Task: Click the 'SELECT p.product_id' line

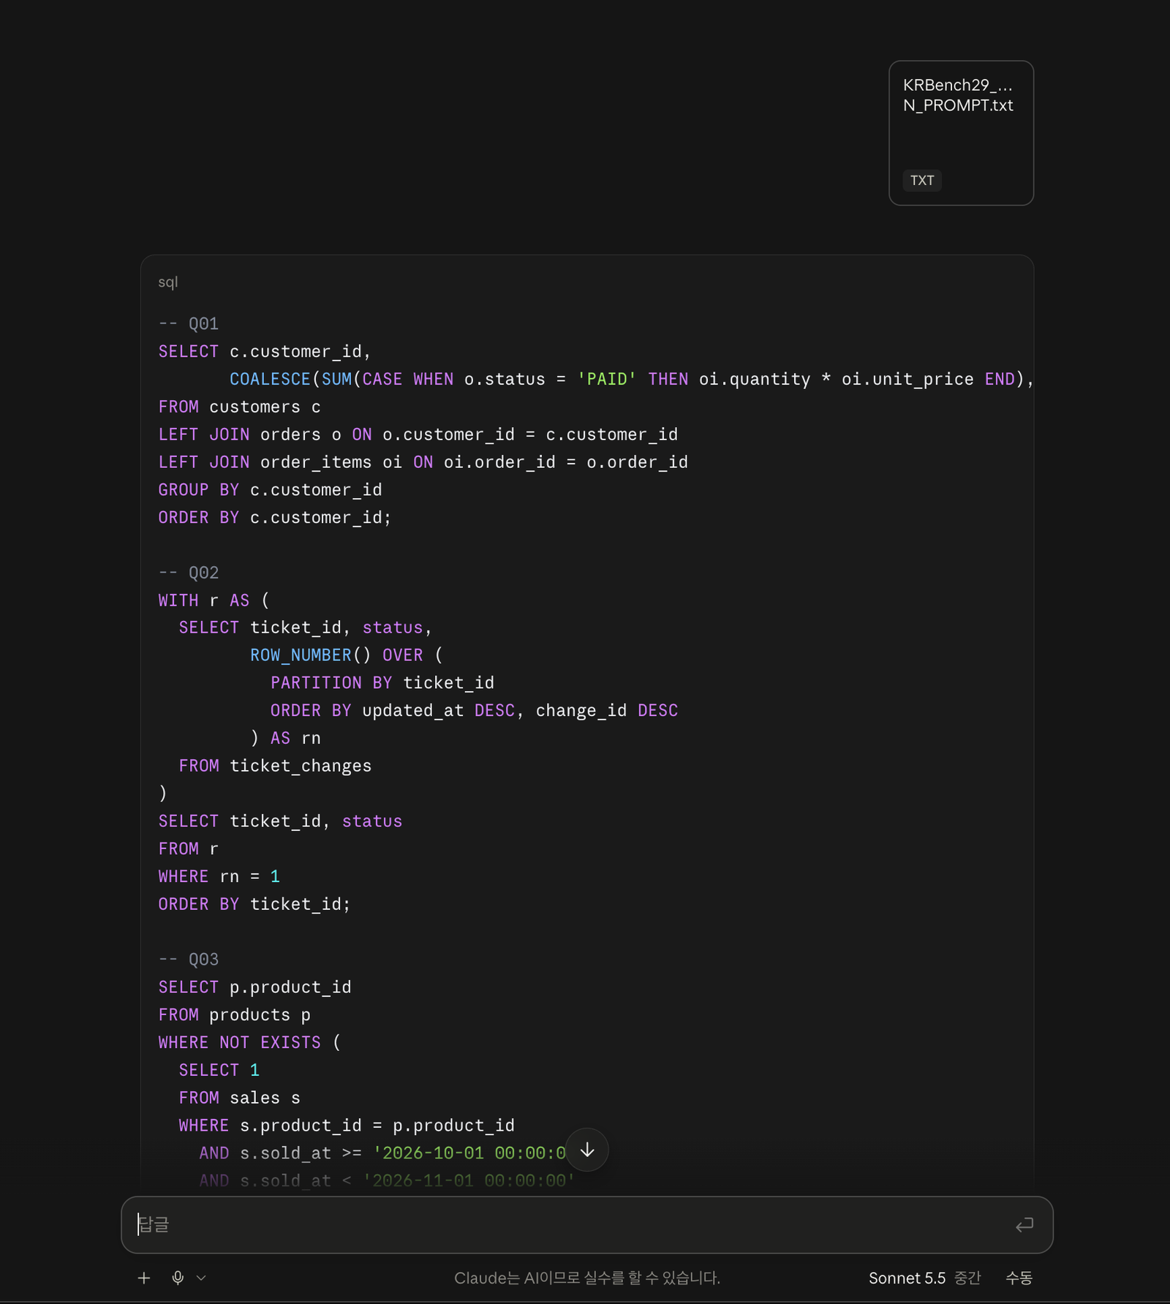Action: [255, 987]
